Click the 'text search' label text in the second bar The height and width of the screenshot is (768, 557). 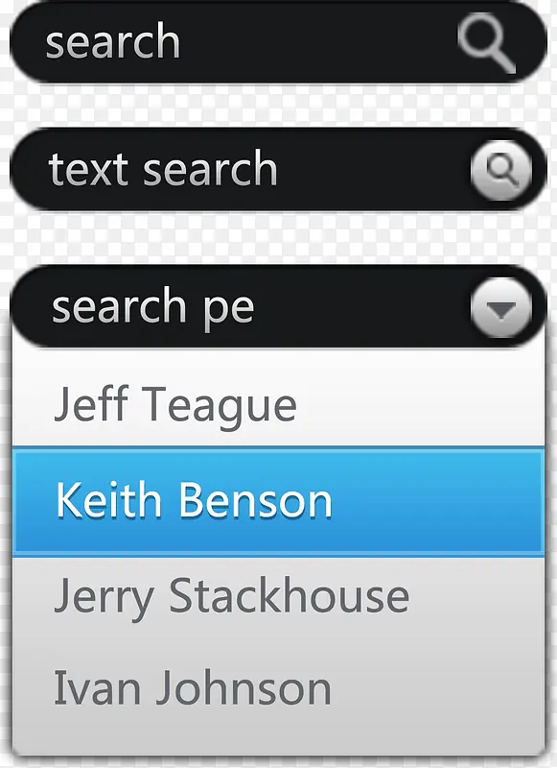point(163,169)
